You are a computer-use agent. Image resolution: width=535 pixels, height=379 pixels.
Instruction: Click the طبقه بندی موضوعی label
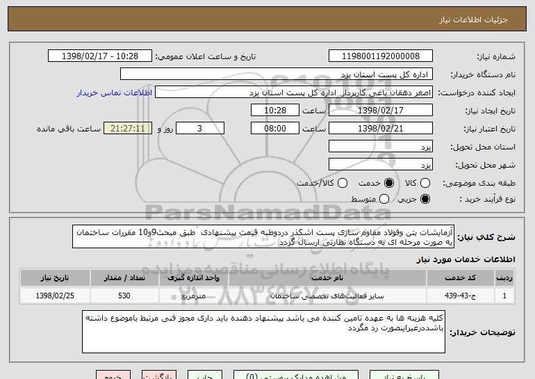[479, 184]
